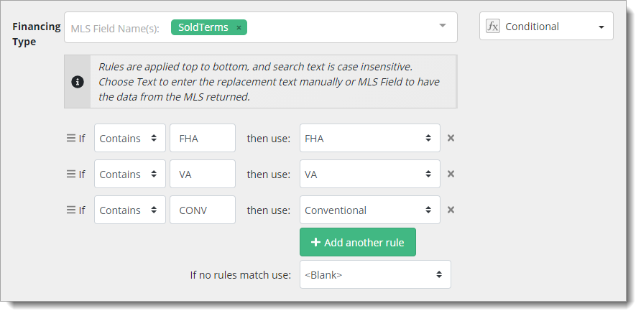The width and height of the screenshot is (641, 316).
Task: Open the Contains operator dropdown for the FHA rule
Action: (x=129, y=138)
